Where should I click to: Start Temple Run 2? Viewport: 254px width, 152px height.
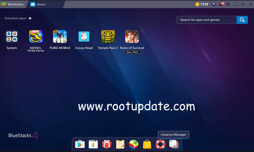(x=108, y=36)
